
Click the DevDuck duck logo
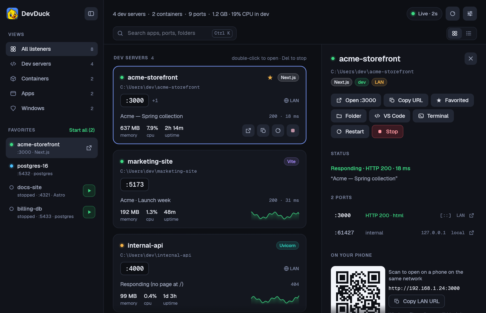click(x=12, y=14)
